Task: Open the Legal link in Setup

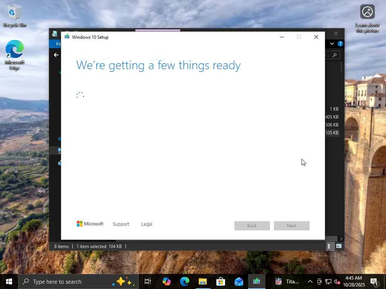Action: [x=147, y=224]
